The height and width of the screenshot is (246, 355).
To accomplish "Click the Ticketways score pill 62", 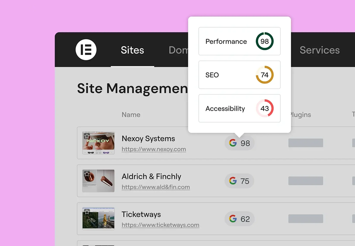I will pos(239,219).
